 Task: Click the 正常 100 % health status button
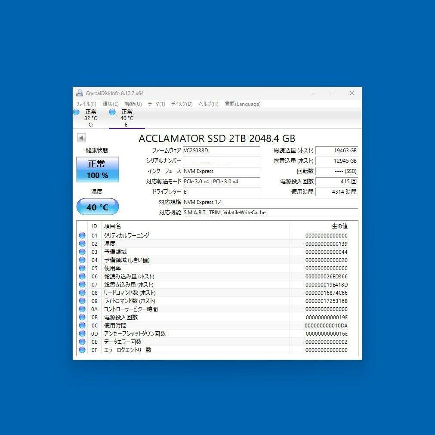[98, 169]
